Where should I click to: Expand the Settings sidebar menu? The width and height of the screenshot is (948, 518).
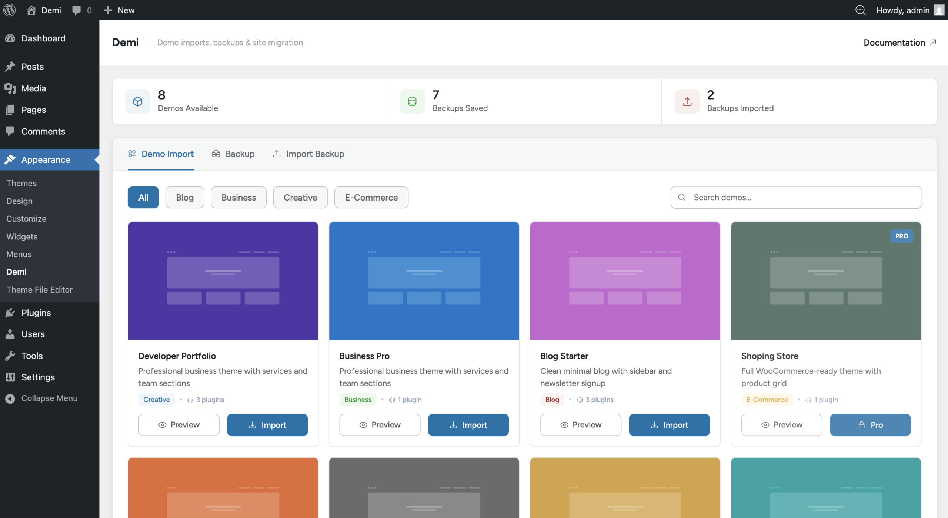tap(38, 377)
